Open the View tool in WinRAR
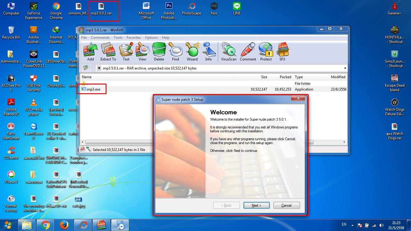 click(x=142, y=52)
